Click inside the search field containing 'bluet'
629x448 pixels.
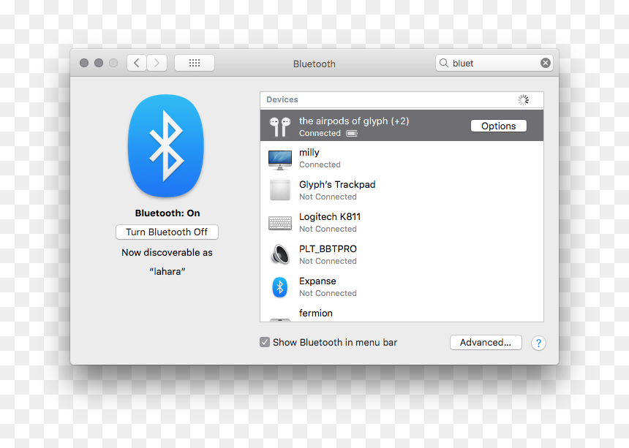(494, 63)
